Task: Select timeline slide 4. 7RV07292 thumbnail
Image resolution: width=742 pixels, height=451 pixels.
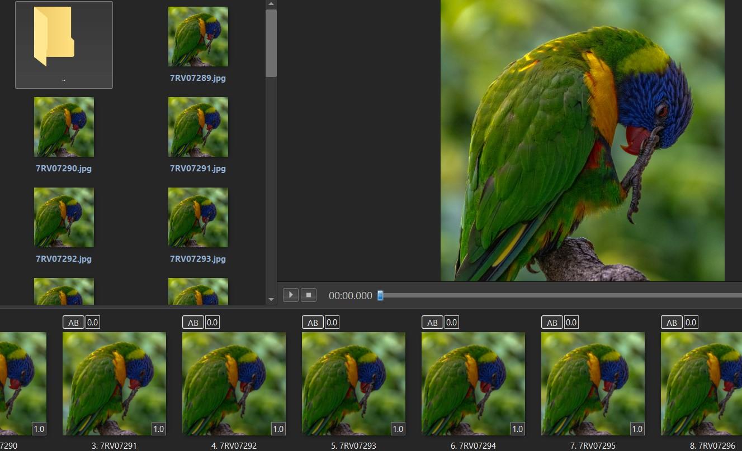Action: [x=234, y=383]
